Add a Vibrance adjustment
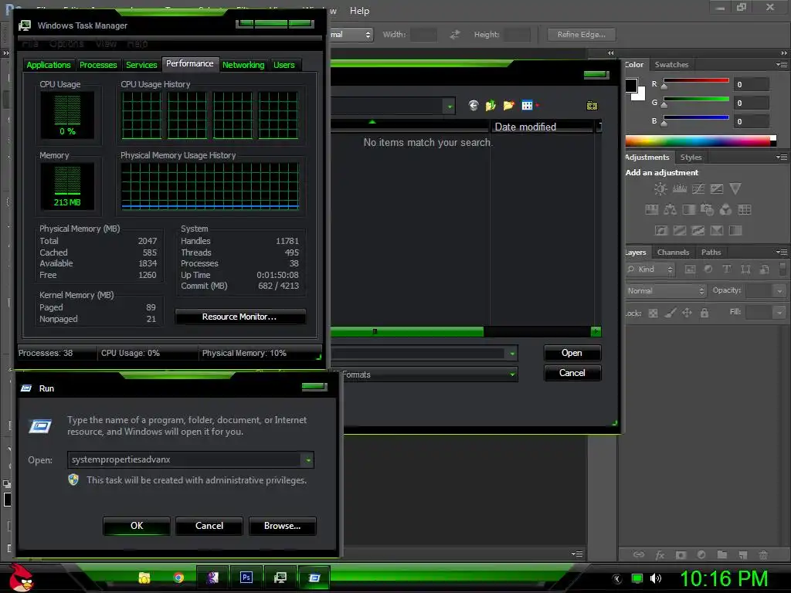Viewport: 791px width, 593px height. [735, 188]
